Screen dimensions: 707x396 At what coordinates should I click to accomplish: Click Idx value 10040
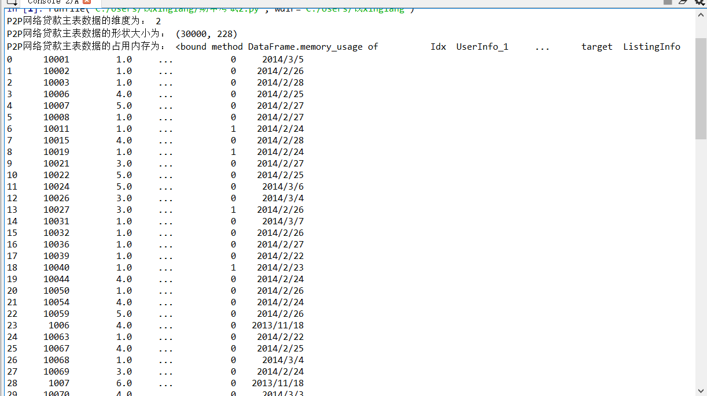56,267
